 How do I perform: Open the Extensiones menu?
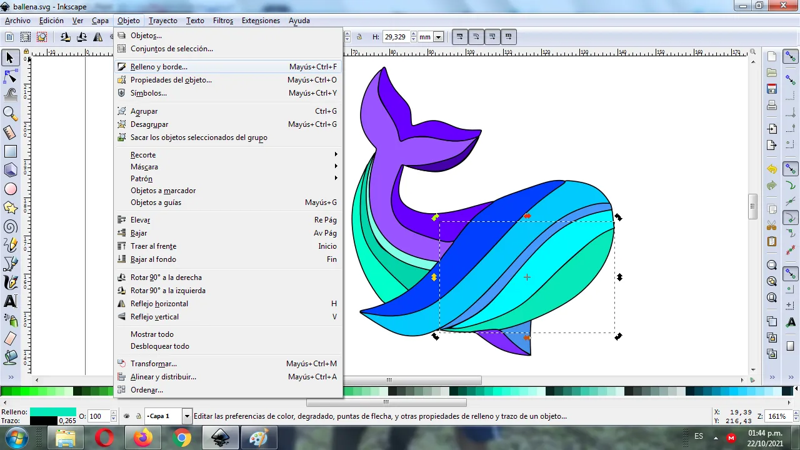coord(261,21)
